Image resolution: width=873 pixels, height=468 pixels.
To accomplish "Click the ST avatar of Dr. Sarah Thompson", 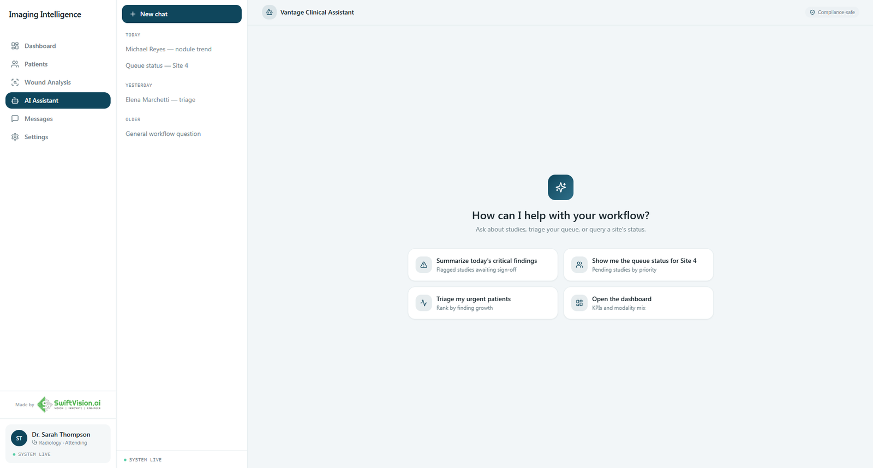I will 19,438.
